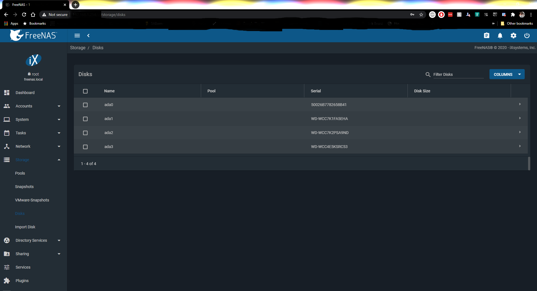
Task: Expand the Directory Services menu arrow
Action: click(x=59, y=240)
